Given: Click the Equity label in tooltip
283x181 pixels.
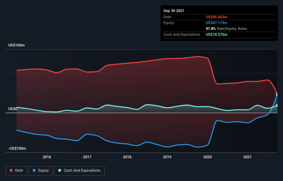Looking at the screenshot, I should coord(169,23).
